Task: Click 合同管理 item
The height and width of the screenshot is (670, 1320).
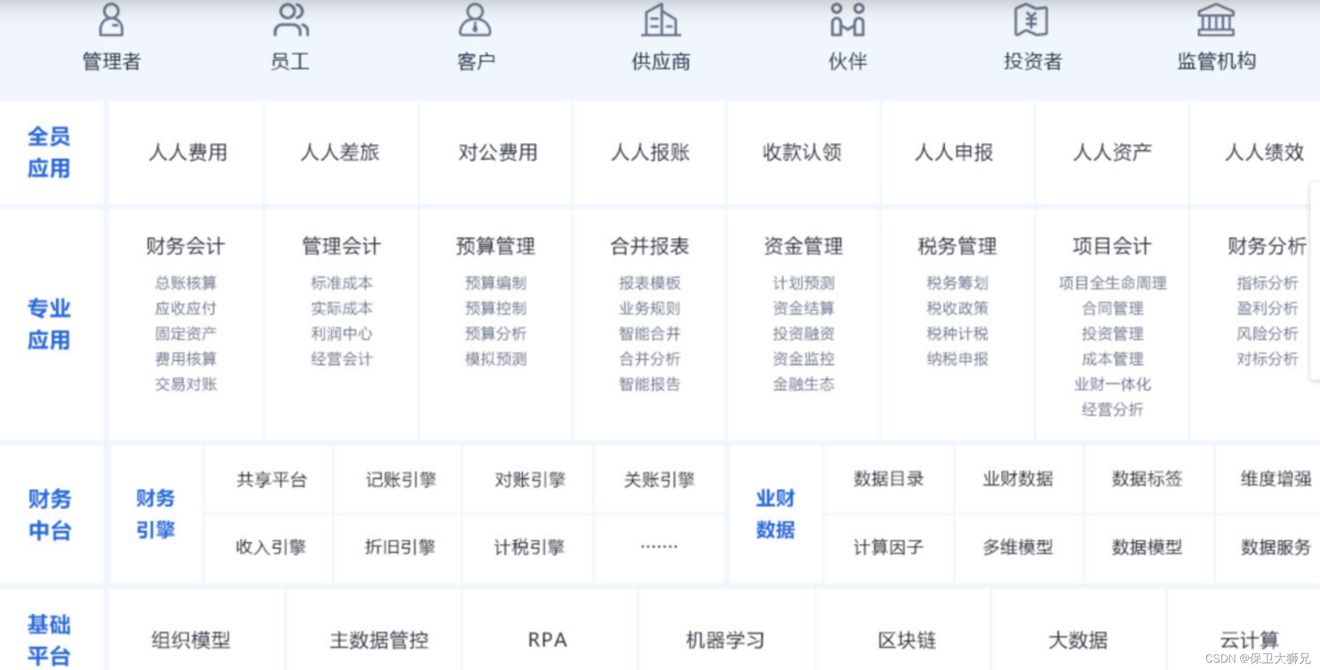Action: coord(1113,308)
